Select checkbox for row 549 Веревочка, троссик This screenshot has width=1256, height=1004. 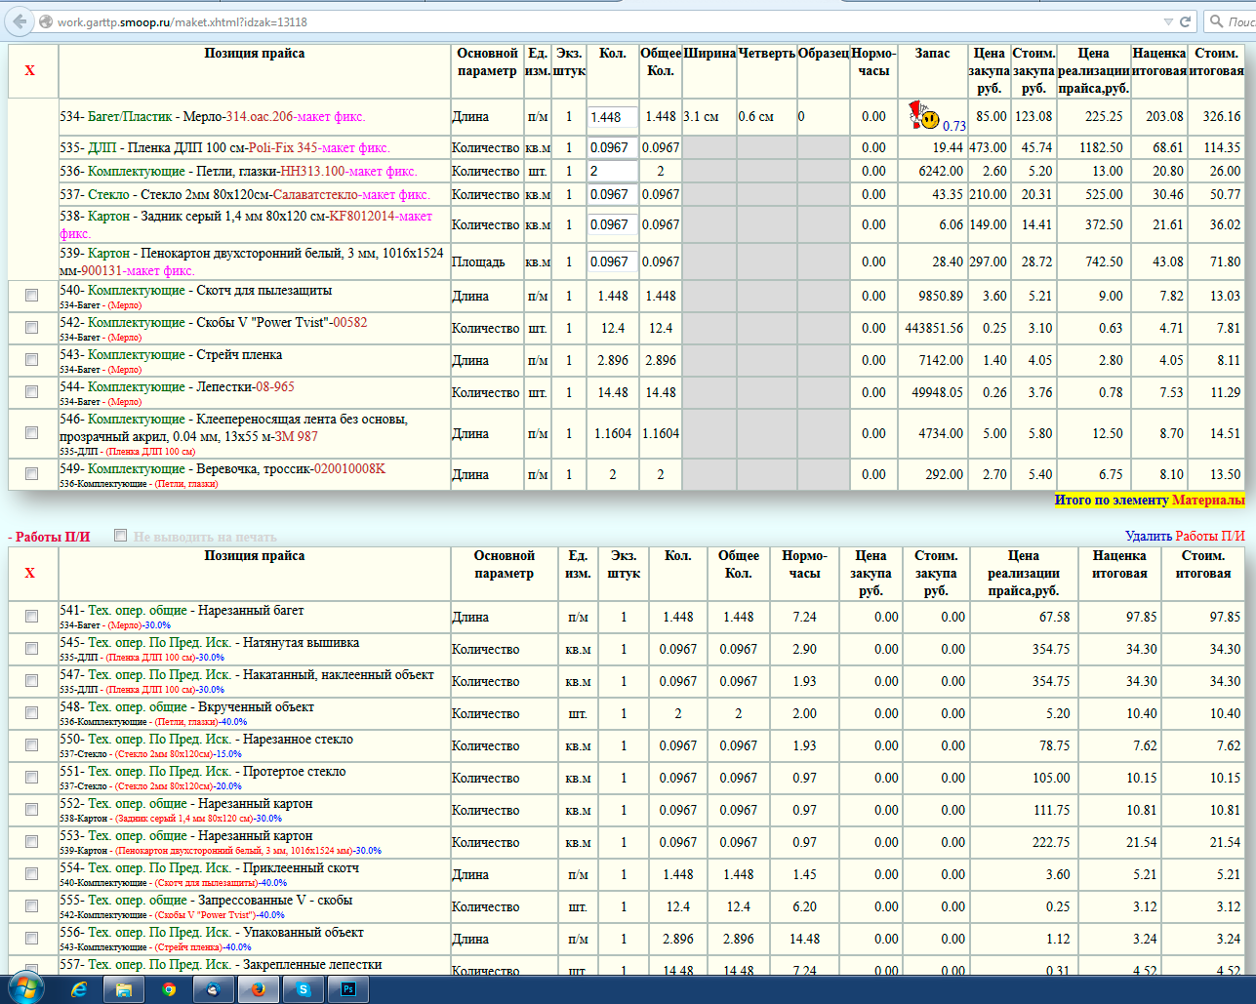[31, 473]
